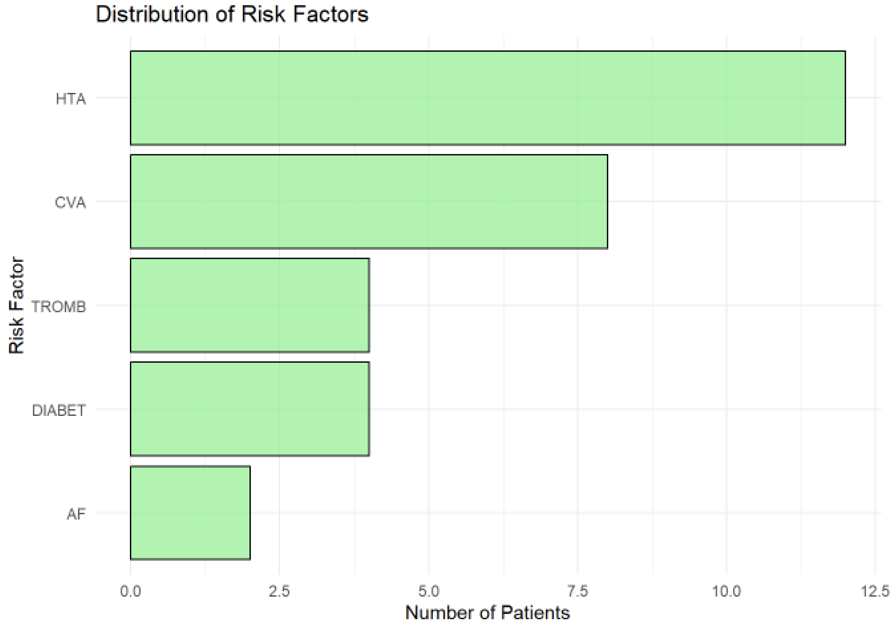Click the AF bar
Image resolution: width=896 pixels, height=630 pixels.
tap(190, 512)
